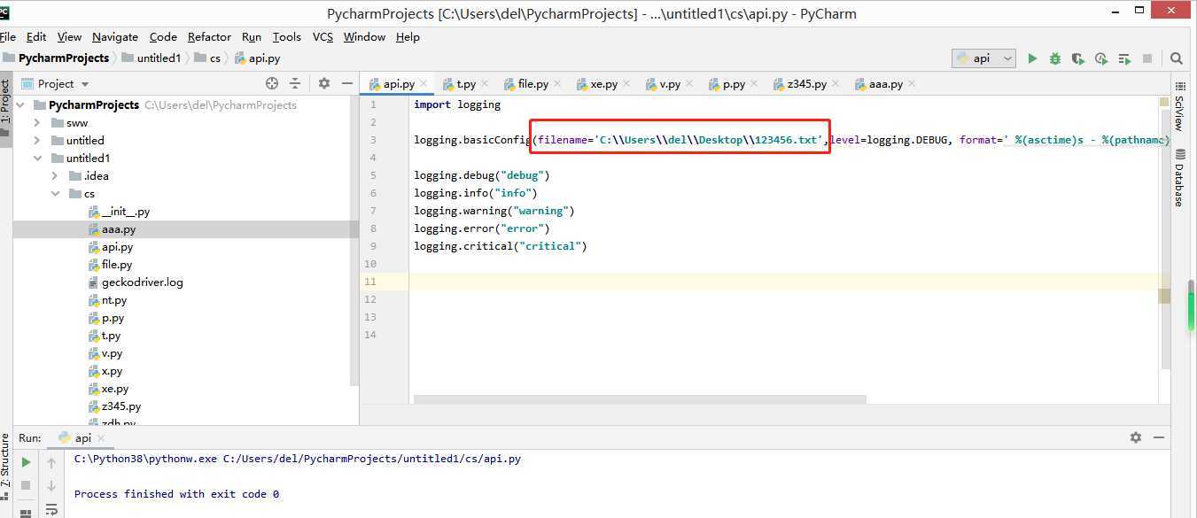
Task: Open Search Everywhere magnifier icon
Action: [x=1177, y=58]
